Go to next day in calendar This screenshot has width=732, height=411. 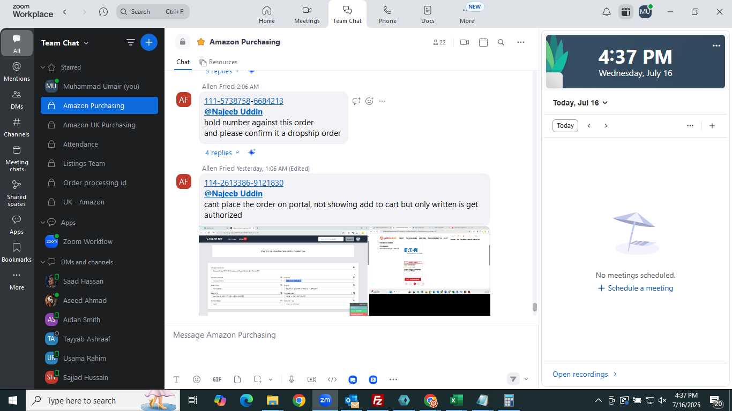click(x=606, y=126)
